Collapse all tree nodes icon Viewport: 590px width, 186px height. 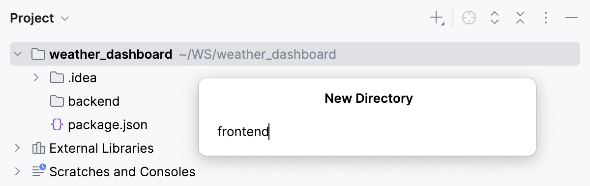pos(520,19)
